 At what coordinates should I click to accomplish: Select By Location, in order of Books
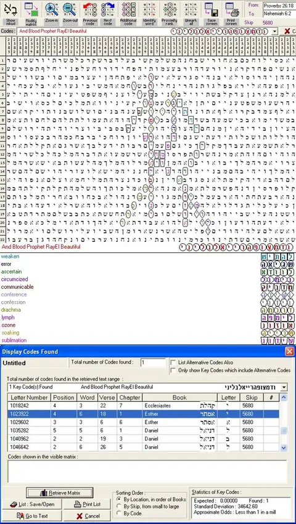point(119,499)
